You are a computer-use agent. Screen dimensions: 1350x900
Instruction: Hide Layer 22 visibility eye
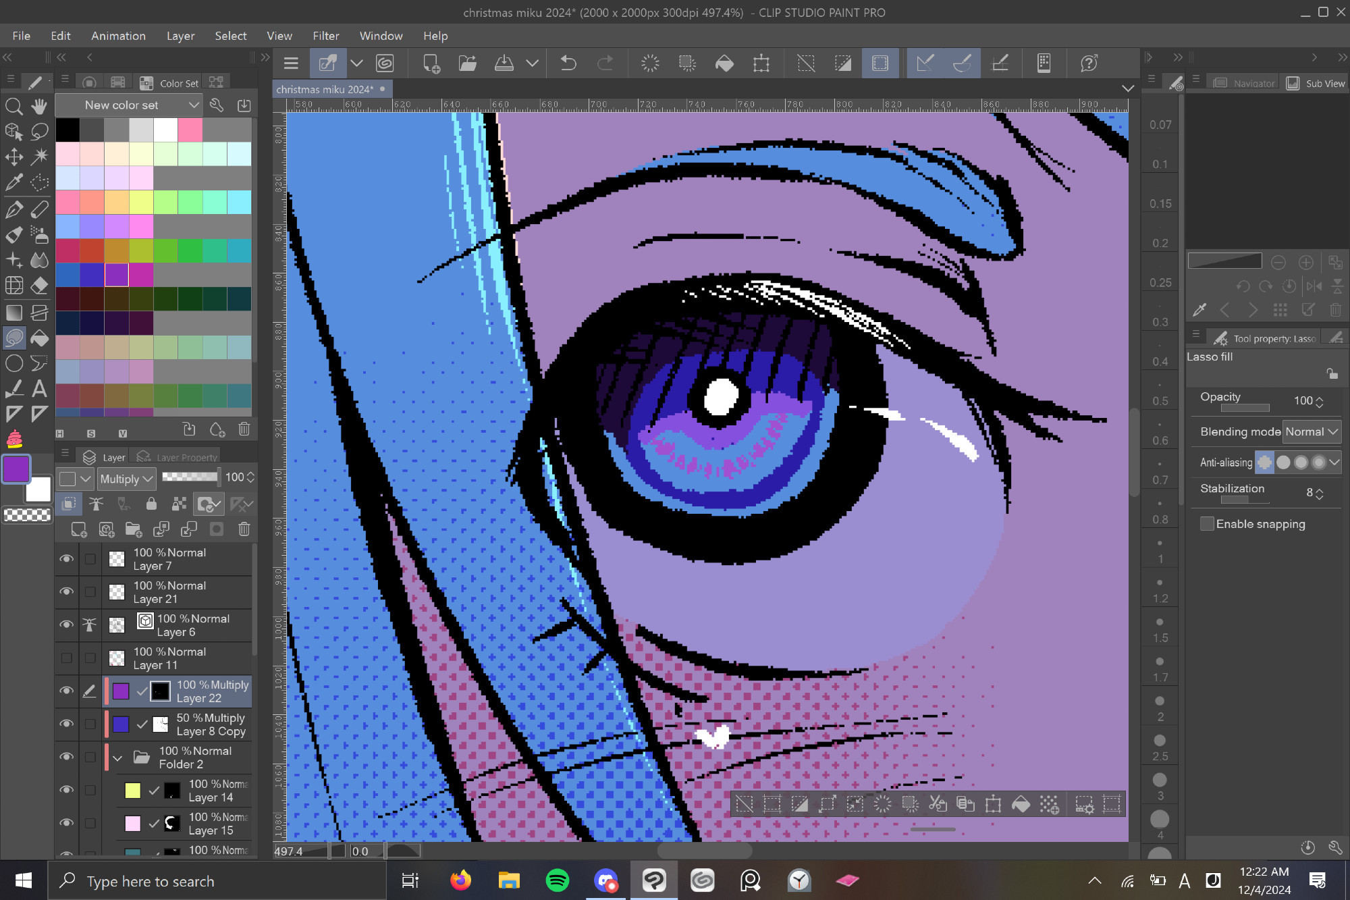(66, 691)
